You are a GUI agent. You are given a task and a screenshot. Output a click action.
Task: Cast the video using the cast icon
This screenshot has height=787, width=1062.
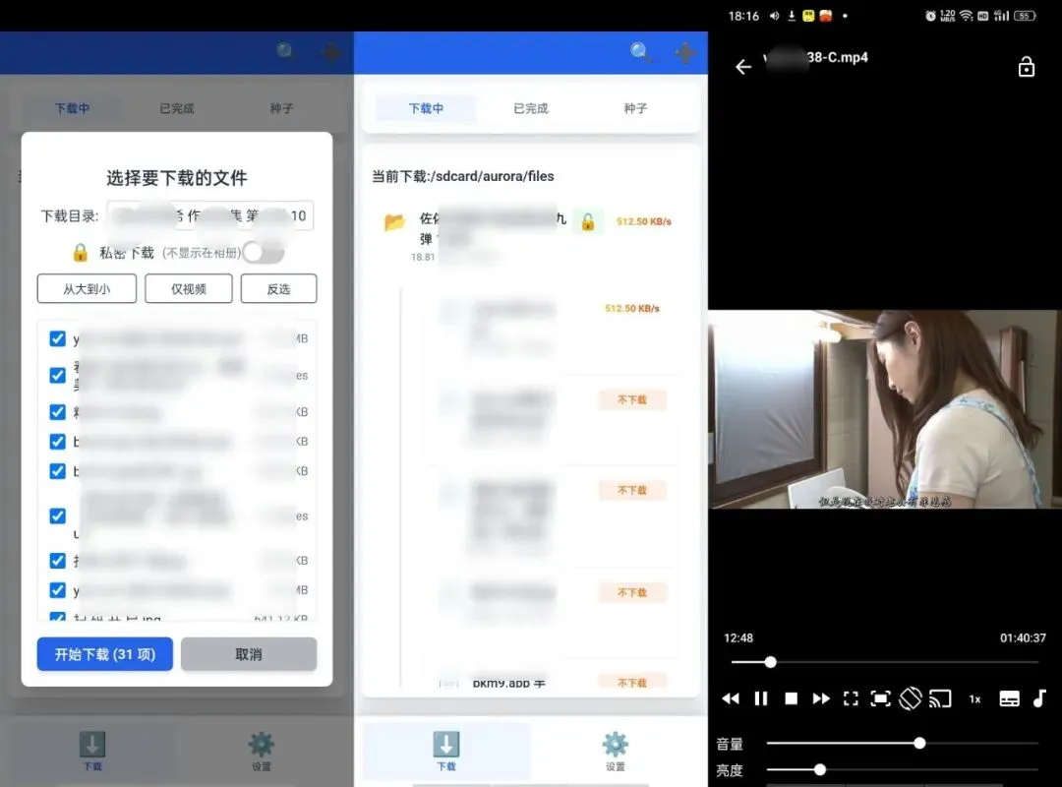tap(940, 698)
